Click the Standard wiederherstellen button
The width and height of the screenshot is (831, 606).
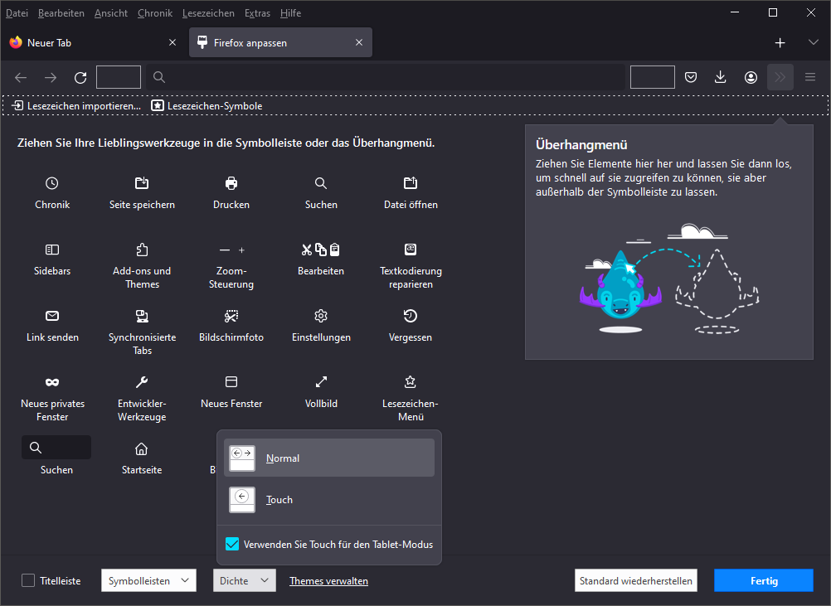click(x=635, y=581)
